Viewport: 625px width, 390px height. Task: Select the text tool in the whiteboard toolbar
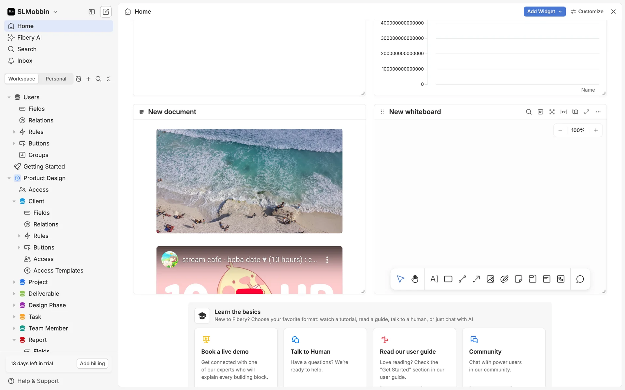point(434,279)
